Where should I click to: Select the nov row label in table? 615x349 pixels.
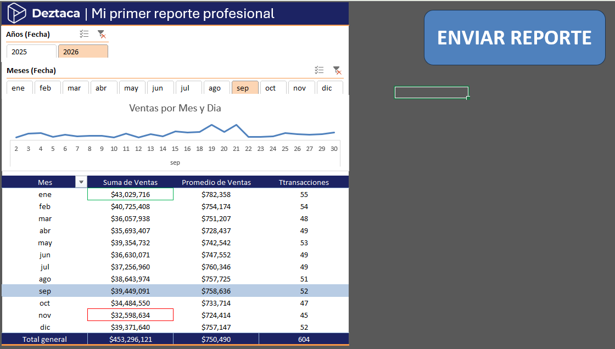coord(44,316)
